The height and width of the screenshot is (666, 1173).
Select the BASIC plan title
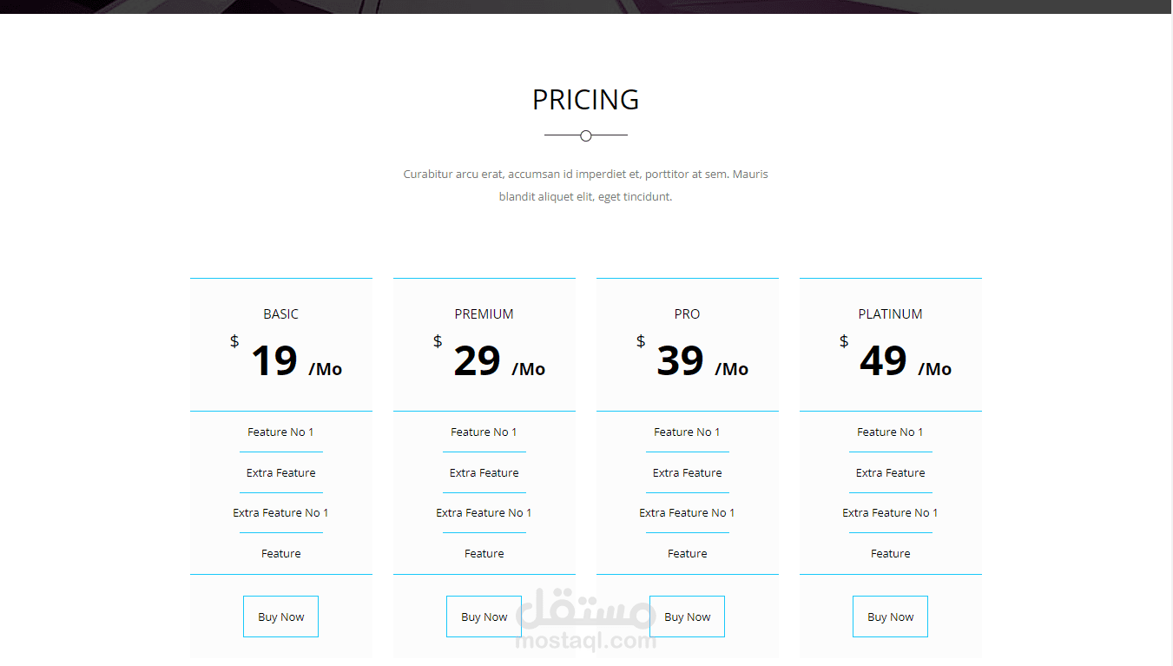pos(280,314)
